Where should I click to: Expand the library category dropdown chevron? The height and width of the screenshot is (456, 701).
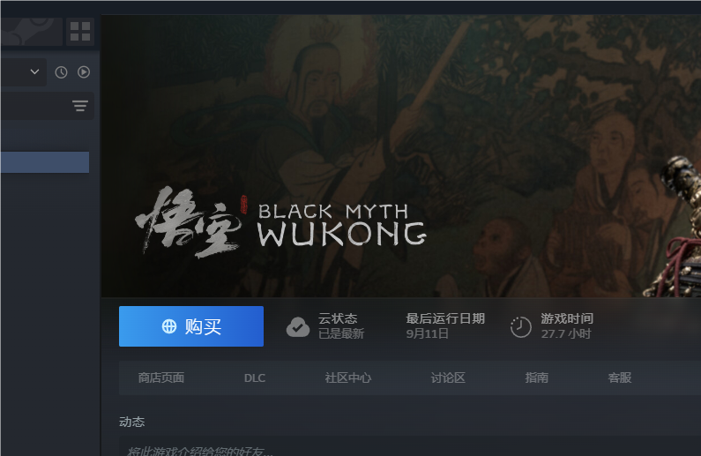pos(34,71)
